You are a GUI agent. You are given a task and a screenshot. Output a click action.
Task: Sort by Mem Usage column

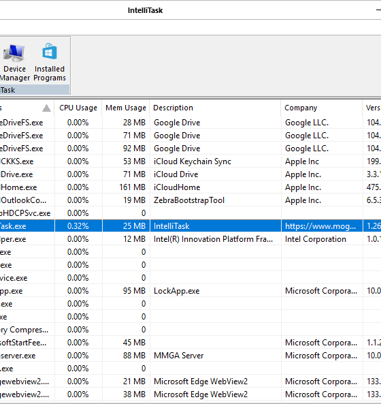126,108
